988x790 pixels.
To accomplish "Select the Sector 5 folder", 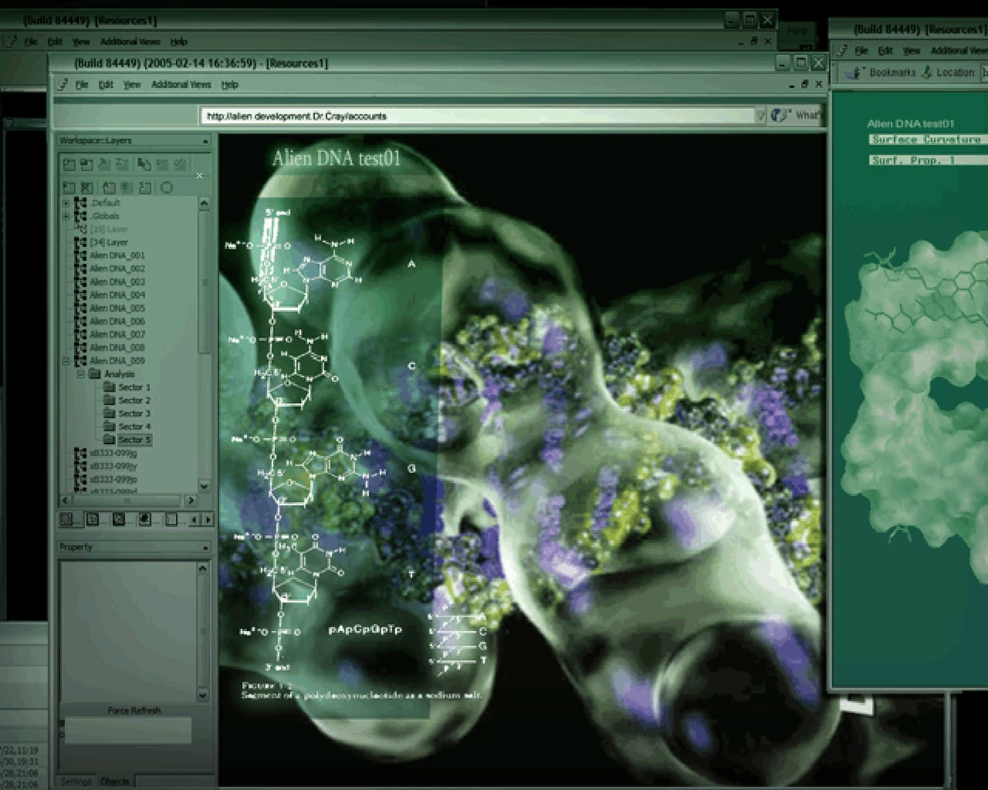I will [134, 440].
